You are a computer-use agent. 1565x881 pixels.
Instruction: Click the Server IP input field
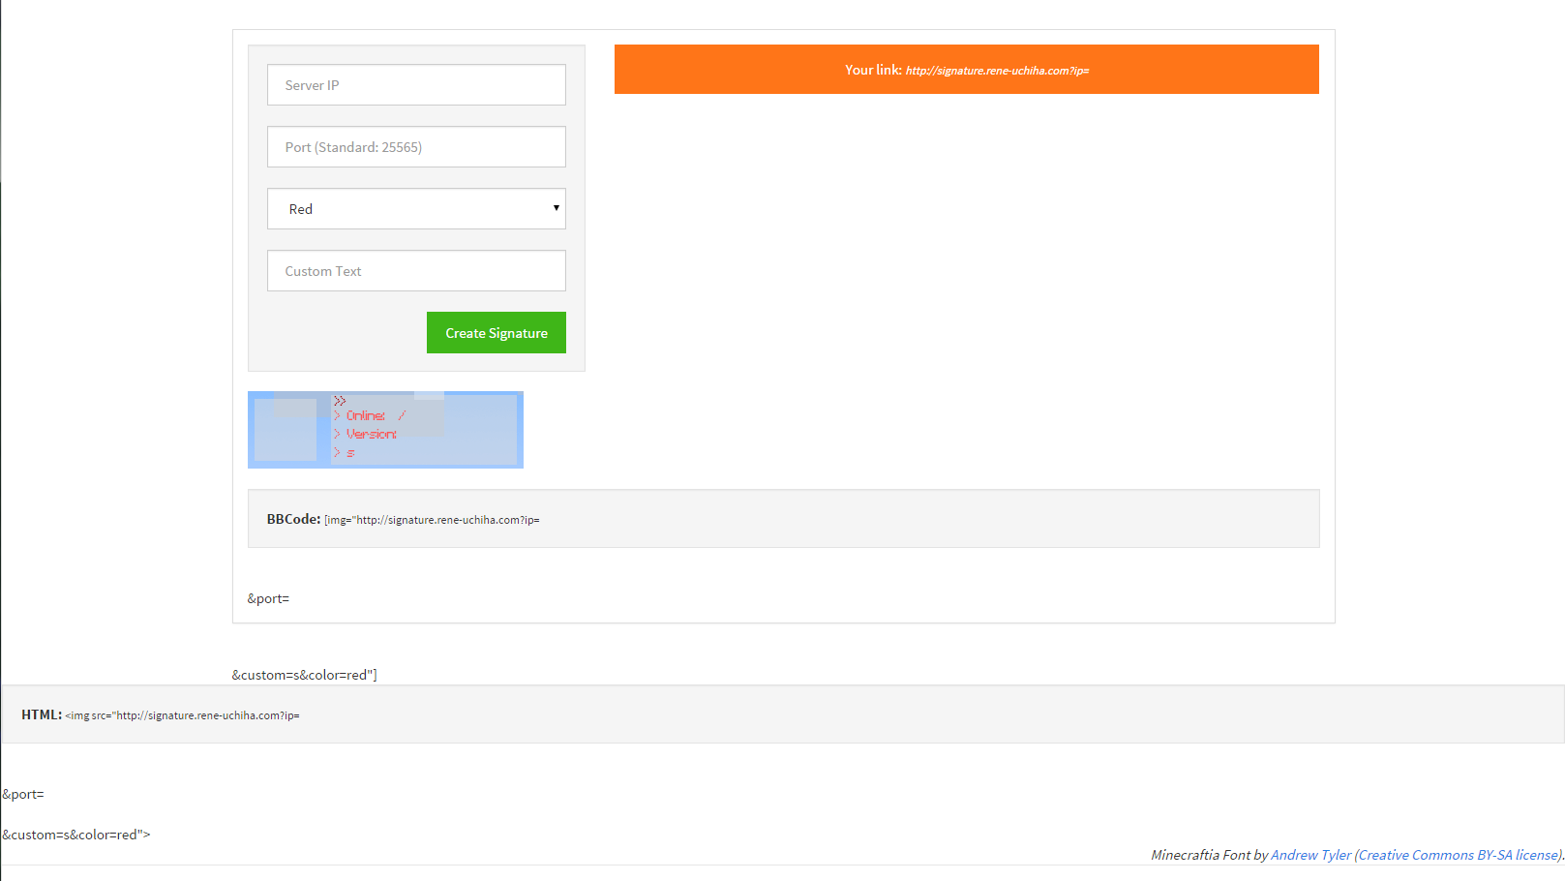click(x=416, y=85)
